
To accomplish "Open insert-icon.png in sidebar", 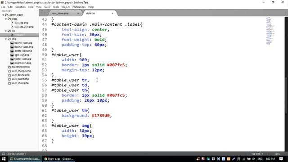I will tap(23, 63).
